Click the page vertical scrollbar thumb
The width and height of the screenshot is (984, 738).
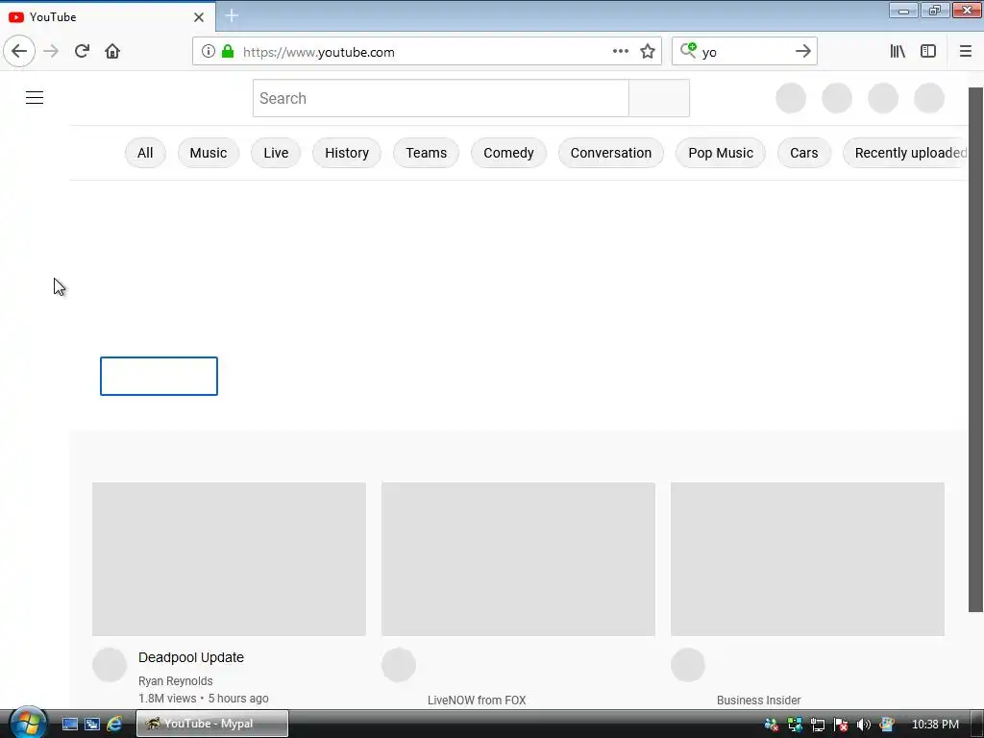coord(976,349)
